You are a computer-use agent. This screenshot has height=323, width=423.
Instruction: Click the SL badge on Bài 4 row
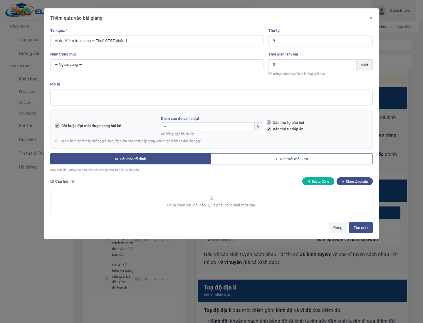click(x=146, y=279)
